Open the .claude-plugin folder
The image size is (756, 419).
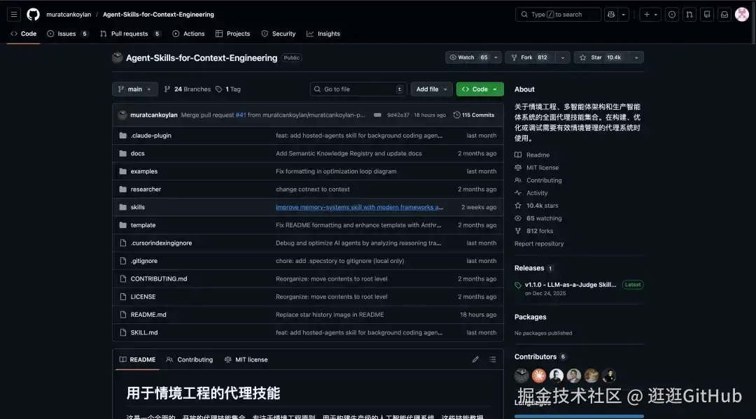[151, 135]
